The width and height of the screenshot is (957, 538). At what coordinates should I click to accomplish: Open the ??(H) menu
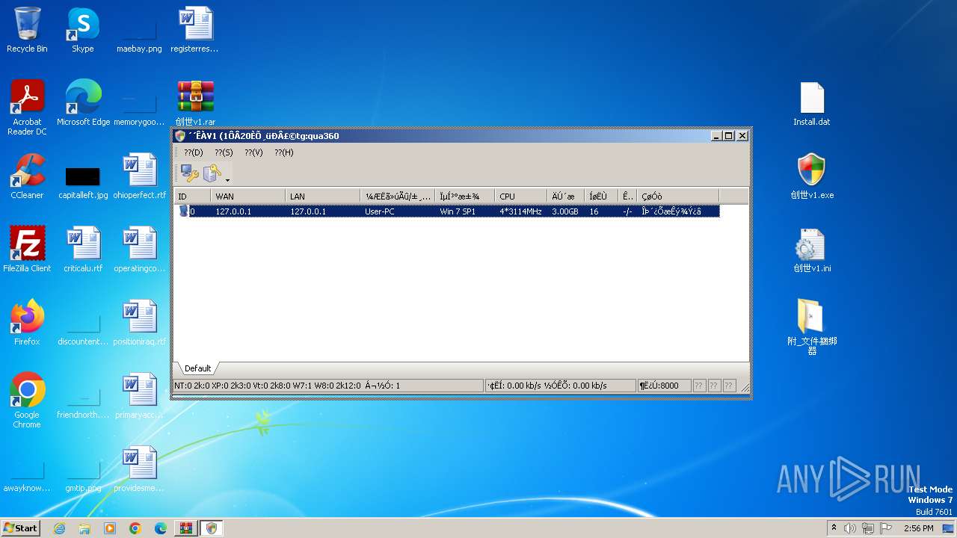(283, 152)
